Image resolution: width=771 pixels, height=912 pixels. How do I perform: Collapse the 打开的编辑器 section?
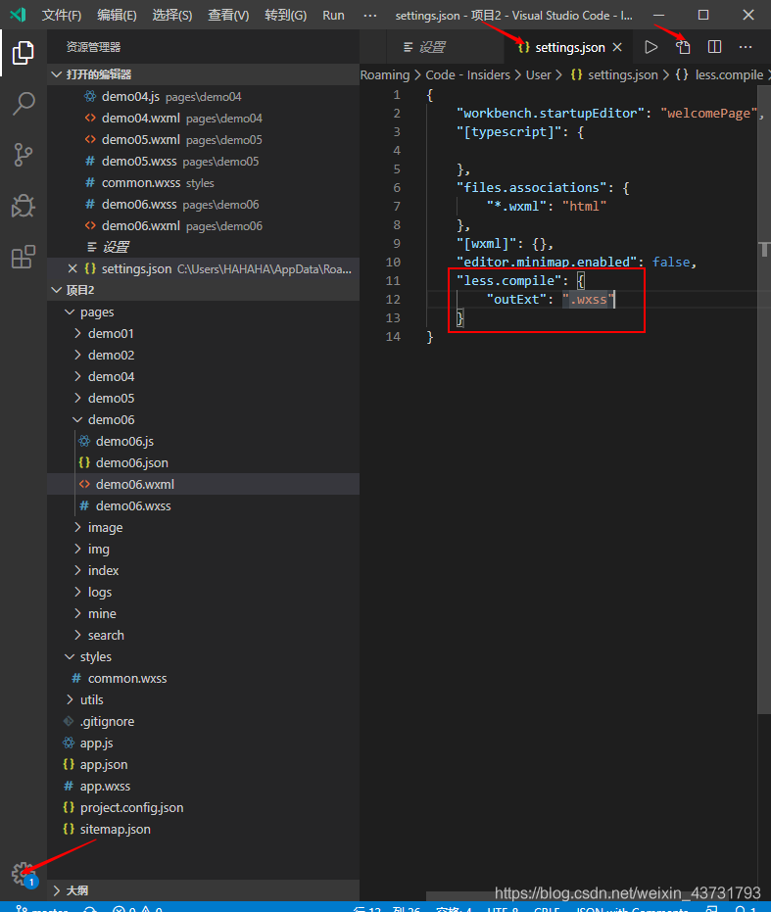(x=203, y=74)
